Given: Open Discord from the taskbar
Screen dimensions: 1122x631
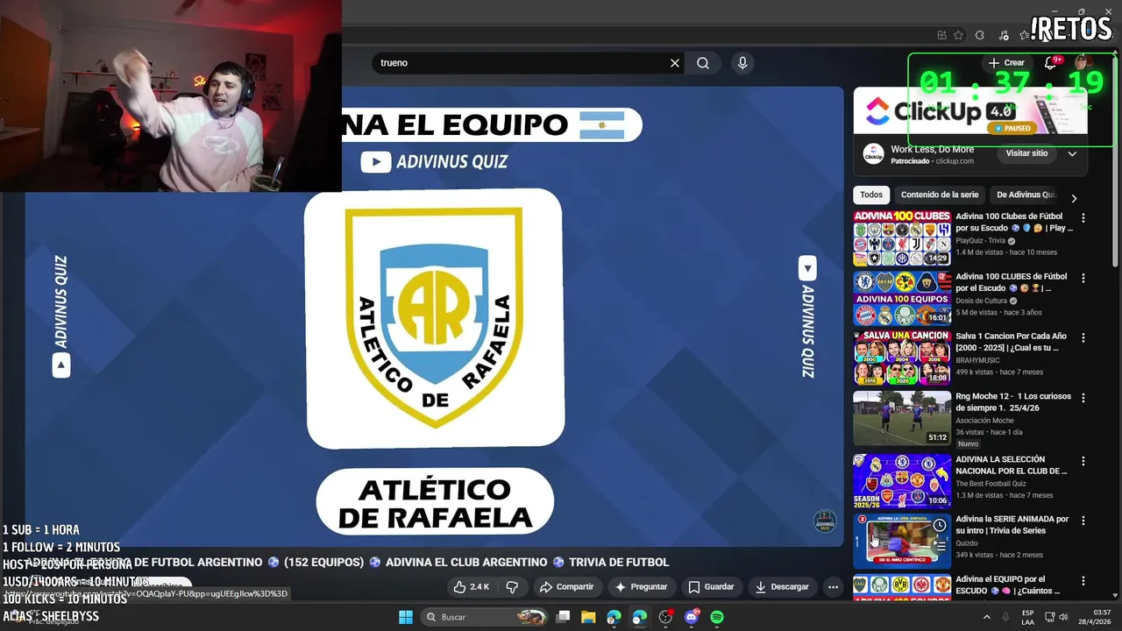Looking at the screenshot, I should [692, 617].
